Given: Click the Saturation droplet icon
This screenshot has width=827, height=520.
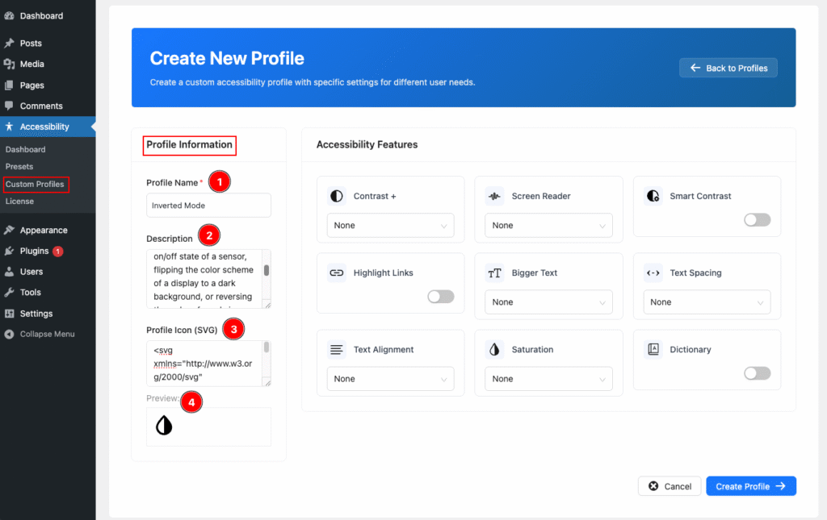Looking at the screenshot, I should pos(495,349).
